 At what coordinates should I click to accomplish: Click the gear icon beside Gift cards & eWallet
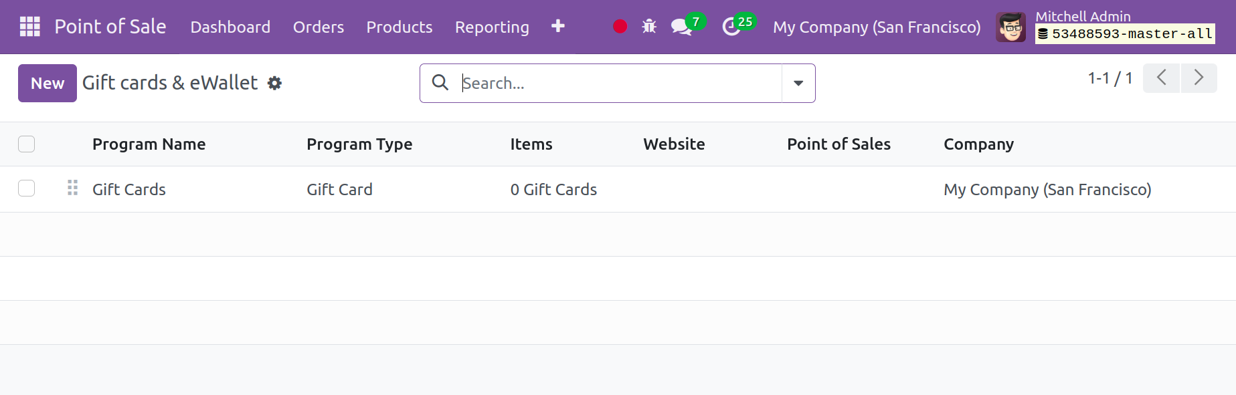274,83
